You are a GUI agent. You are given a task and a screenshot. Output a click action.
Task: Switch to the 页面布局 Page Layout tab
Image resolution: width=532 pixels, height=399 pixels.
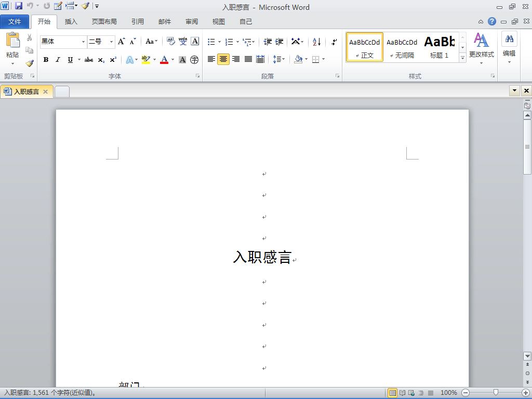click(x=104, y=22)
